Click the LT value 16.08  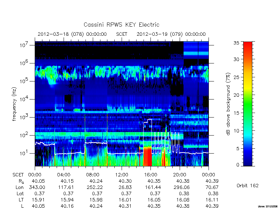tap(183, 200)
